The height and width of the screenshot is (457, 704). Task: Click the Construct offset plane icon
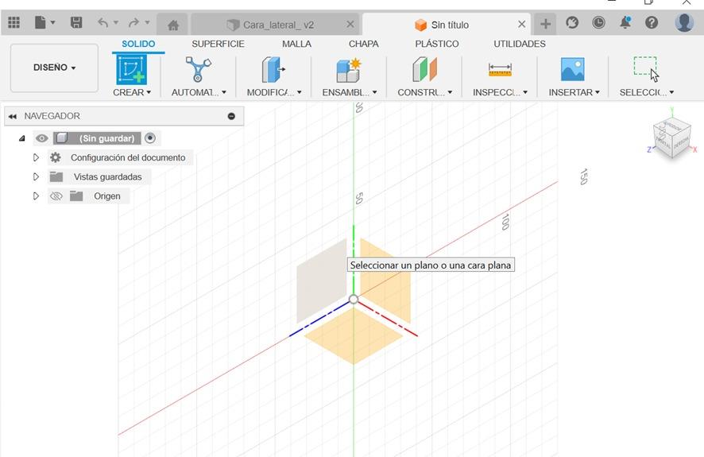[424, 69]
